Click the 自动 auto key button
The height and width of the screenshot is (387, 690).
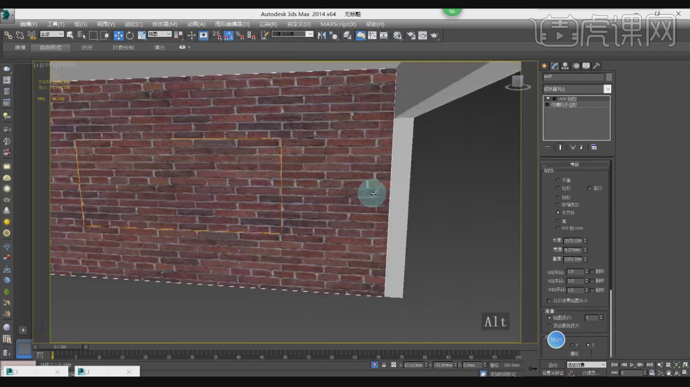553,365
